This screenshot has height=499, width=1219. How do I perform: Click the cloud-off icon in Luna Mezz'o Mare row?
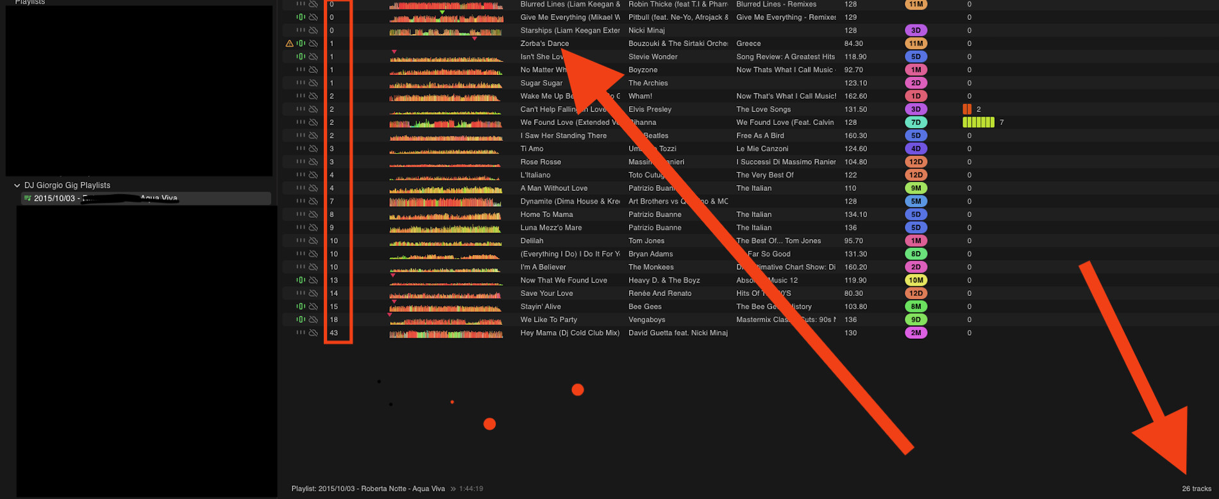tap(314, 227)
